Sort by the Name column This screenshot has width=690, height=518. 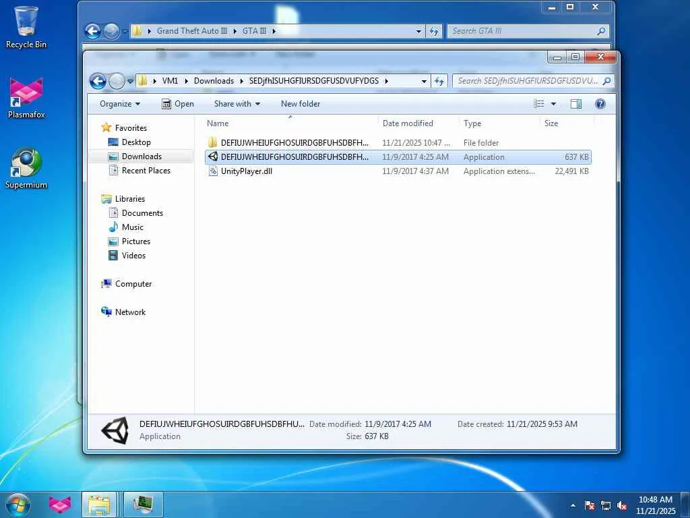click(290, 123)
